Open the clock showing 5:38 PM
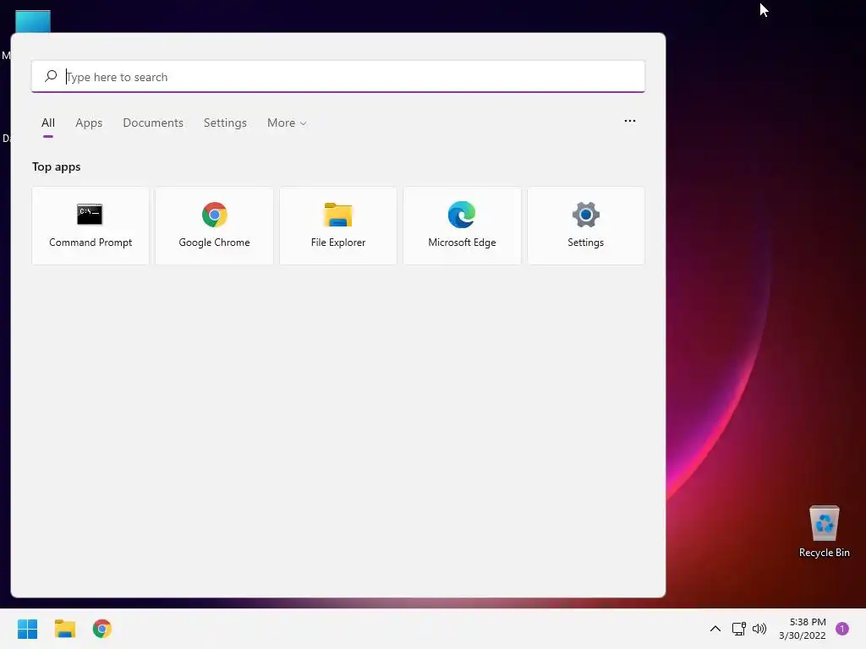This screenshot has width=866, height=649. click(x=803, y=629)
